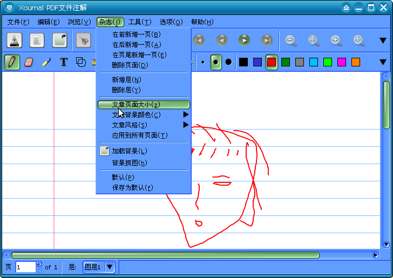Expand the tools toolbar overflow arrow

pos(383,62)
